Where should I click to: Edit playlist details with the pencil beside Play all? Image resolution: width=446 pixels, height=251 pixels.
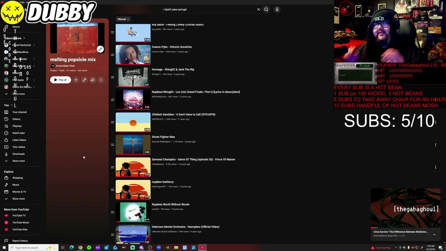[84, 80]
